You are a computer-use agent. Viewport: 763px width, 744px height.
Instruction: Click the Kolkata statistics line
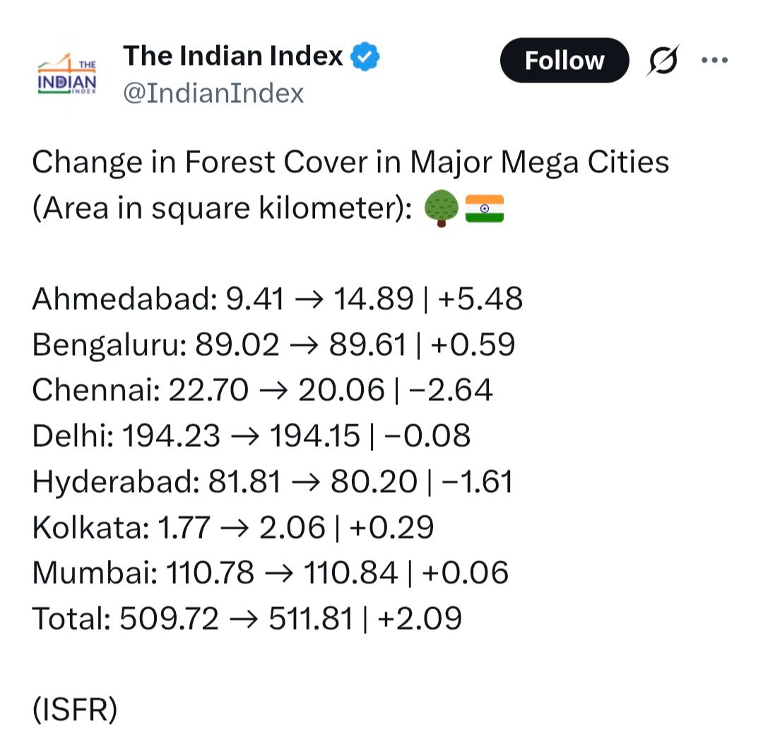(232, 527)
